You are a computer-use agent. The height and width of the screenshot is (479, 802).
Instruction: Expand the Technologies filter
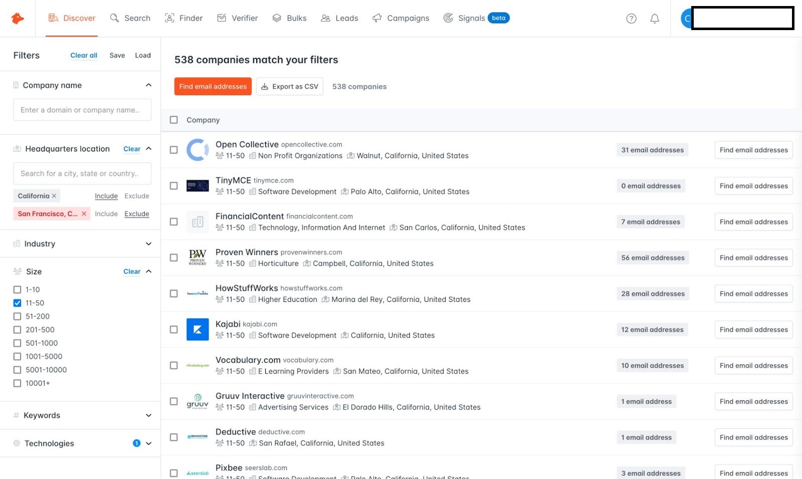point(148,443)
